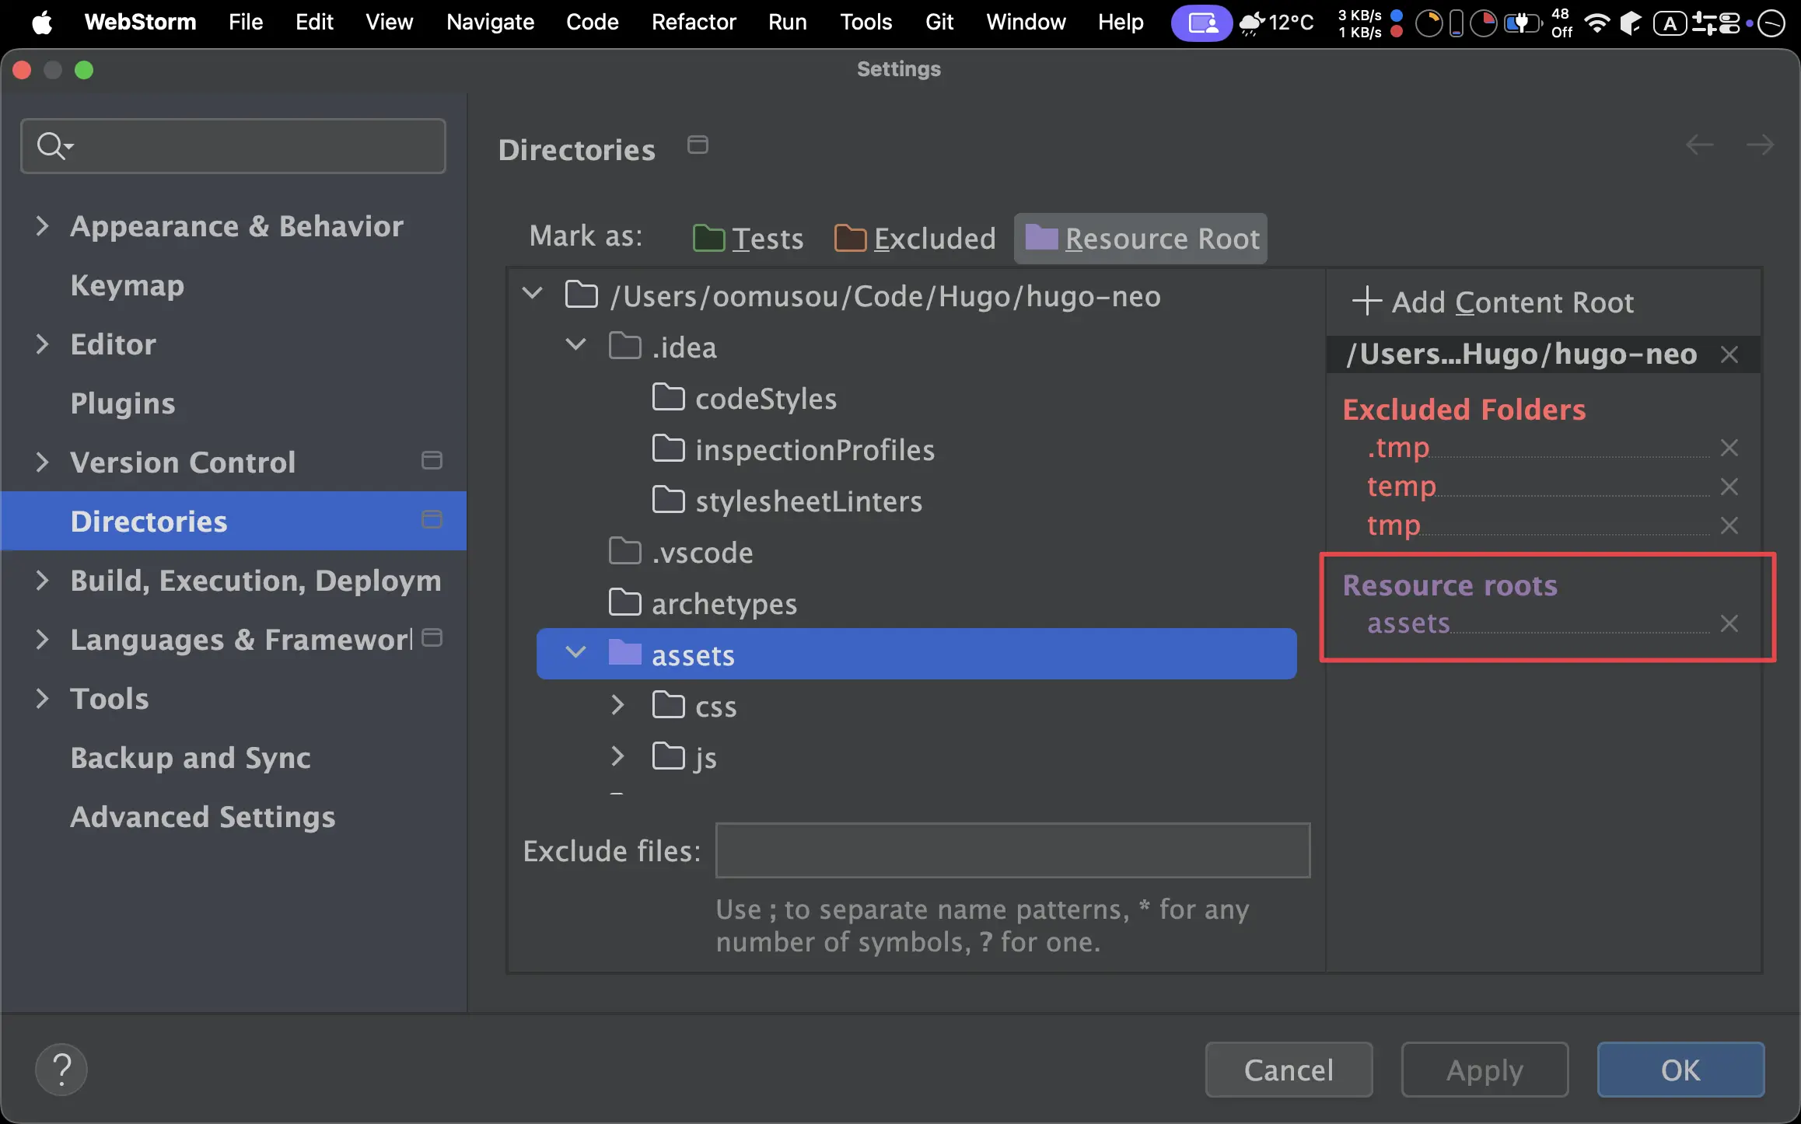Remove hugo-neo content root
The height and width of the screenshot is (1124, 1801).
1729,354
